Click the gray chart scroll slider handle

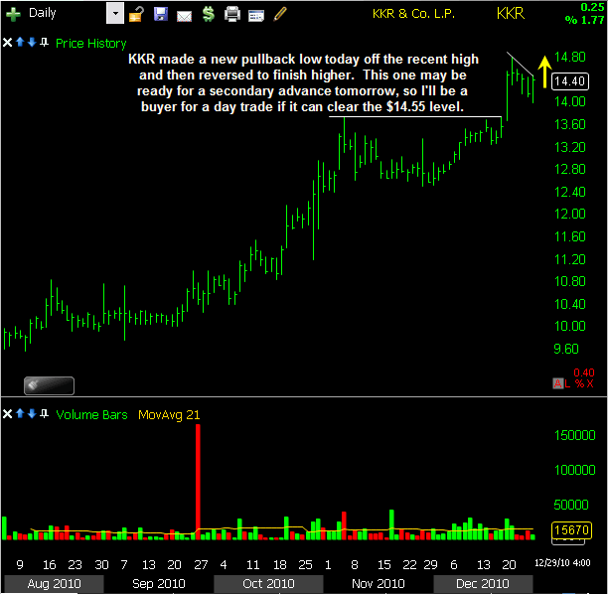[x=49, y=385]
